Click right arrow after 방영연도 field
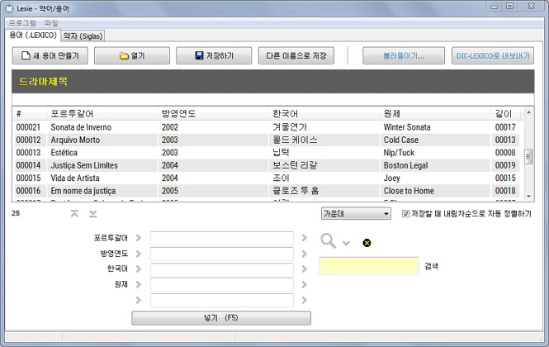This screenshot has width=549, height=347. [x=305, y=254]
